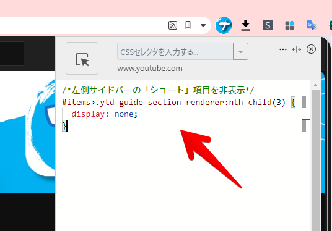Click the panel's vertical scrollbar thumb

[x=315, y=161]
